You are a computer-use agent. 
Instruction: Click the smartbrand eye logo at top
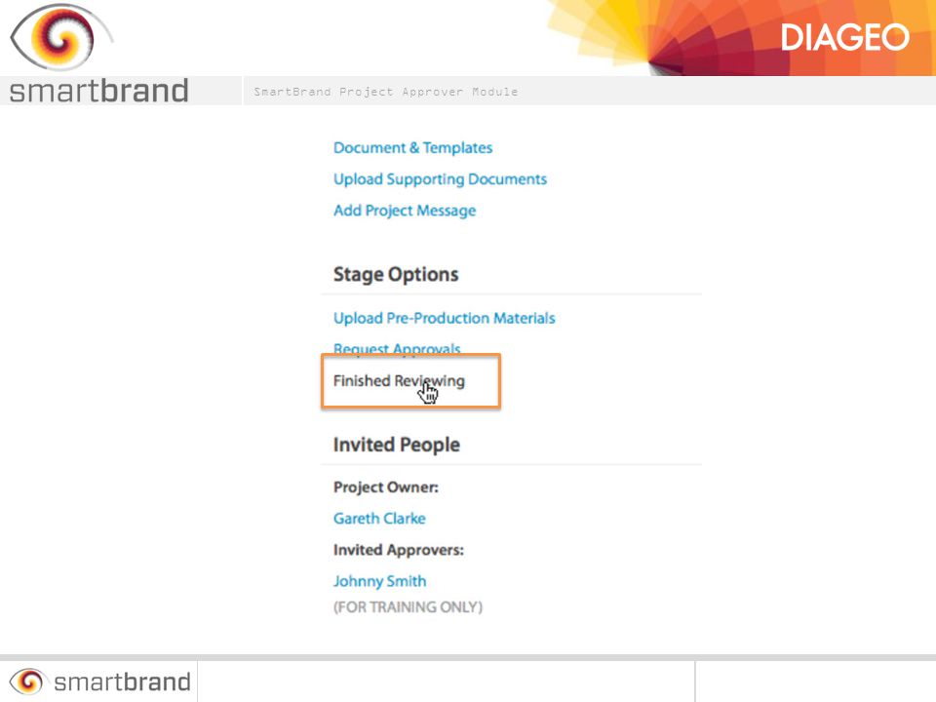point(61,37)
